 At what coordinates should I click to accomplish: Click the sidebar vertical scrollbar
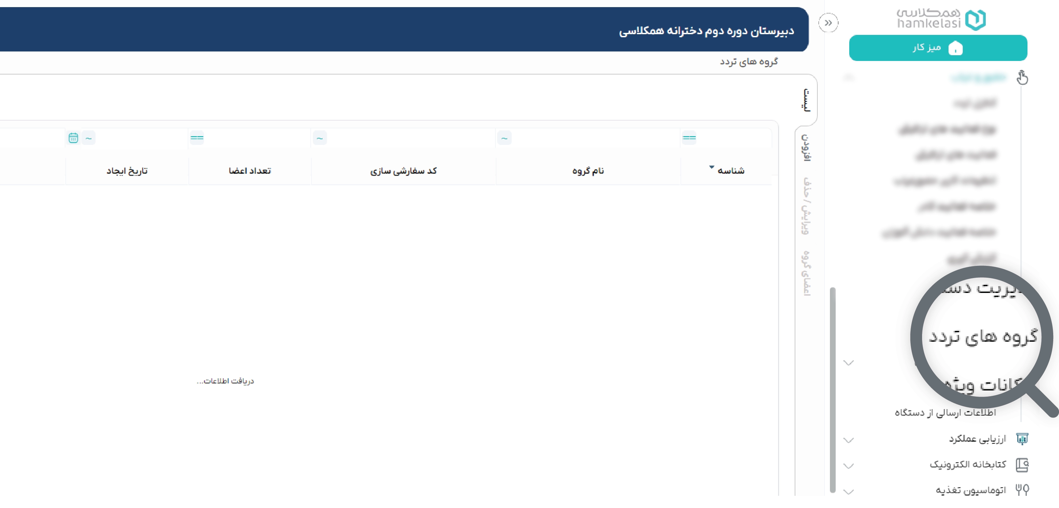point(833,389)
